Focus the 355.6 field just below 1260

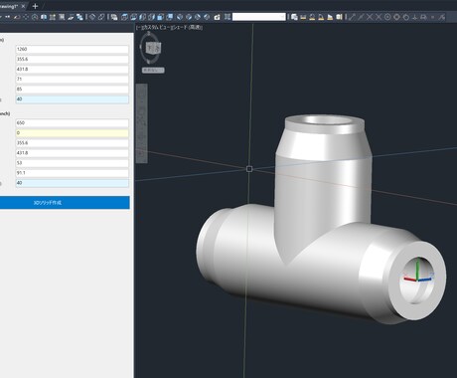coord(73,59)
